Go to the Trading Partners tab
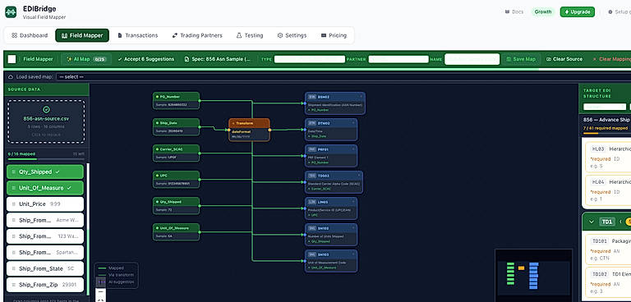 197,35
